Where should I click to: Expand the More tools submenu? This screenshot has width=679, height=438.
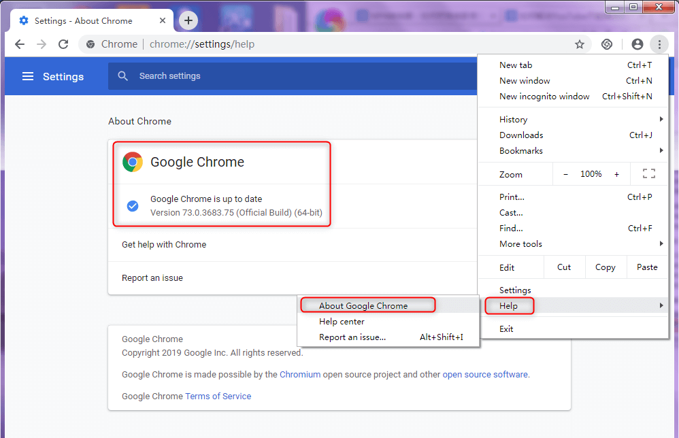[574, 243]
